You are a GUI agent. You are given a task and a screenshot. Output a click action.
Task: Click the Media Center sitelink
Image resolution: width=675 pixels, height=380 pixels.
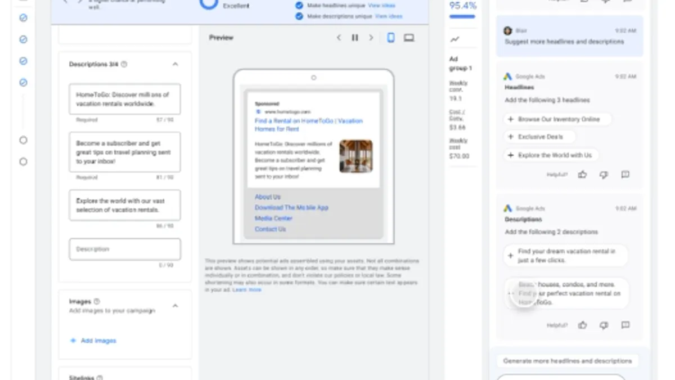click(273, 218)
